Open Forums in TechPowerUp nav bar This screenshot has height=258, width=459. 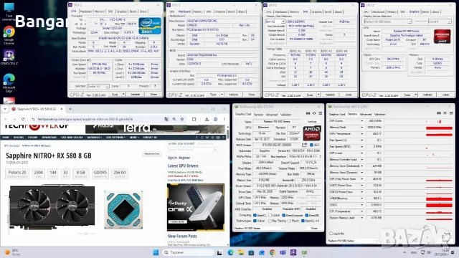pos(32,137)
